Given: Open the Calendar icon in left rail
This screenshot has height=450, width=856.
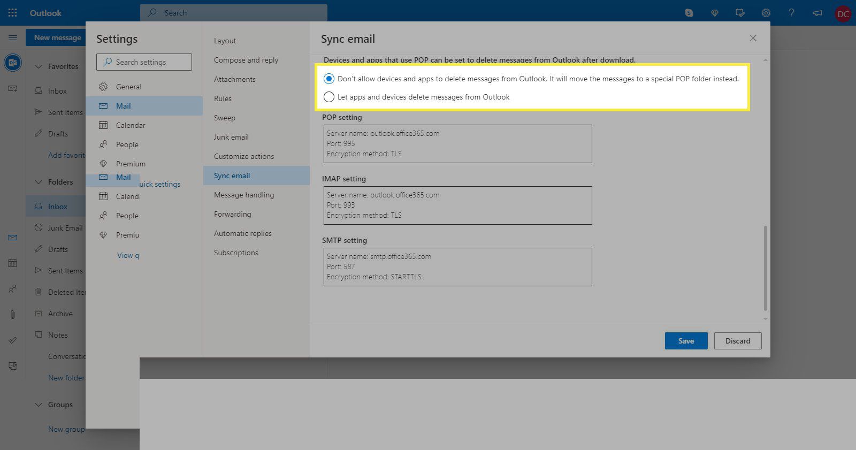Looking at the screenshot, I should [x=13, y=263].
